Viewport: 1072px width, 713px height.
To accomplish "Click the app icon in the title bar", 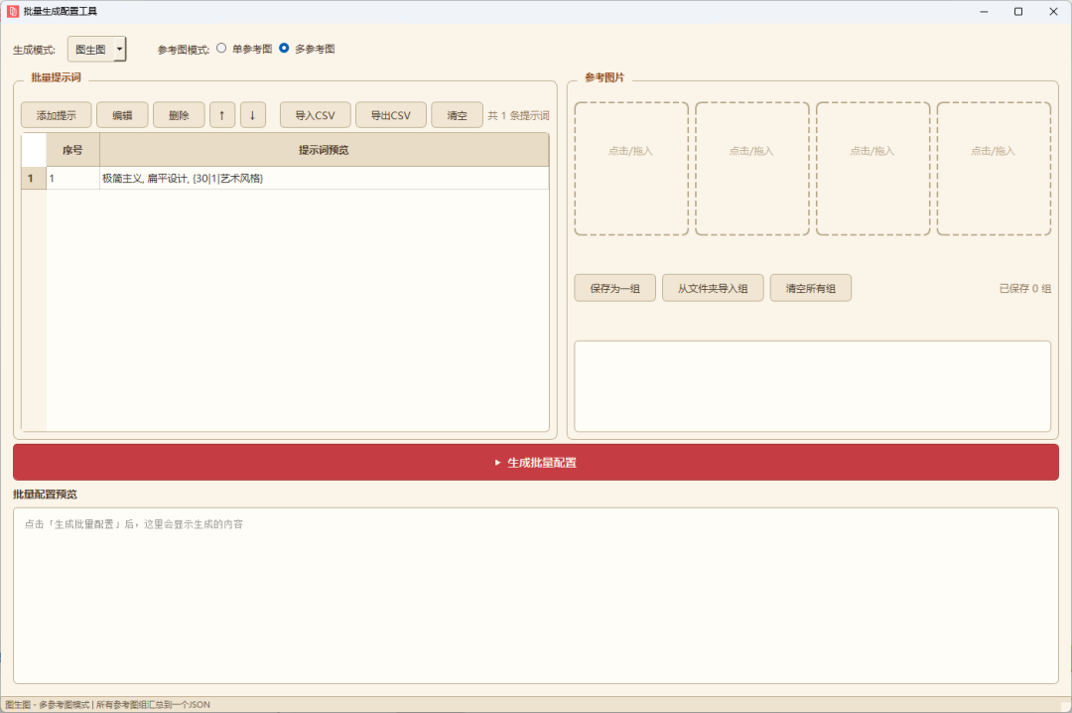I will click(x=12, y=11).
